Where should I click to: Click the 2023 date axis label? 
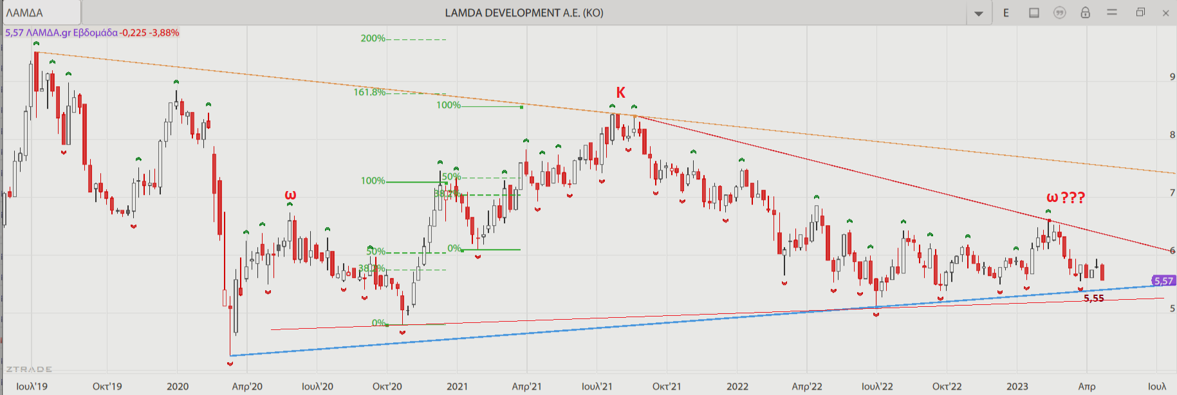1017,387
